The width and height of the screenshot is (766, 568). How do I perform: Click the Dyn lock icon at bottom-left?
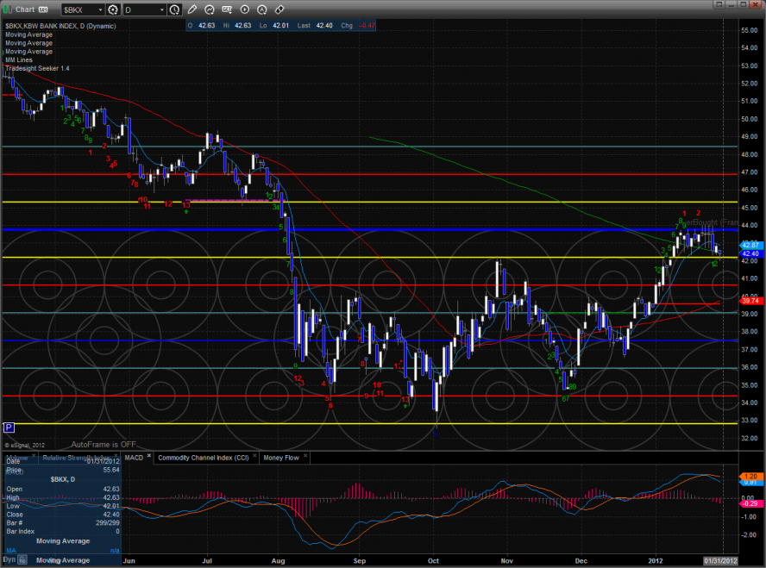click(x=22, y=560)
